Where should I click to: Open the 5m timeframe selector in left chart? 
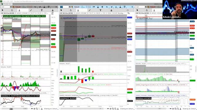(x=35, y=7)
